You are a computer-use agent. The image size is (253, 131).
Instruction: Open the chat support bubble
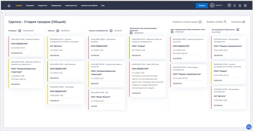[x=248, y=127]
